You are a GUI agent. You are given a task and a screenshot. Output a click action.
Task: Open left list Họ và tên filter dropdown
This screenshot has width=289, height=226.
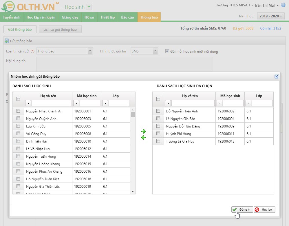[x=28, y=103]
